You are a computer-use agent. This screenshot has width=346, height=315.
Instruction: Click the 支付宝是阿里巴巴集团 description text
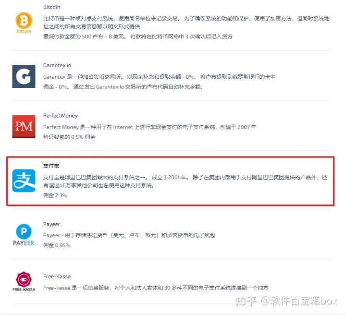coord(185,182)
